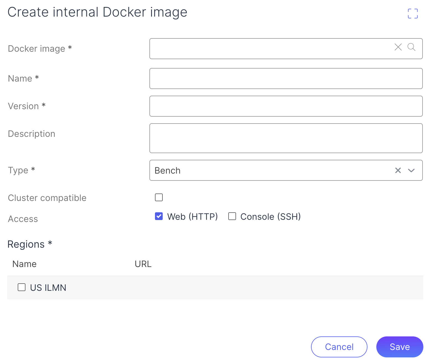Click into the Name text field
Screen dimensions: 430x361
point(286,79)
